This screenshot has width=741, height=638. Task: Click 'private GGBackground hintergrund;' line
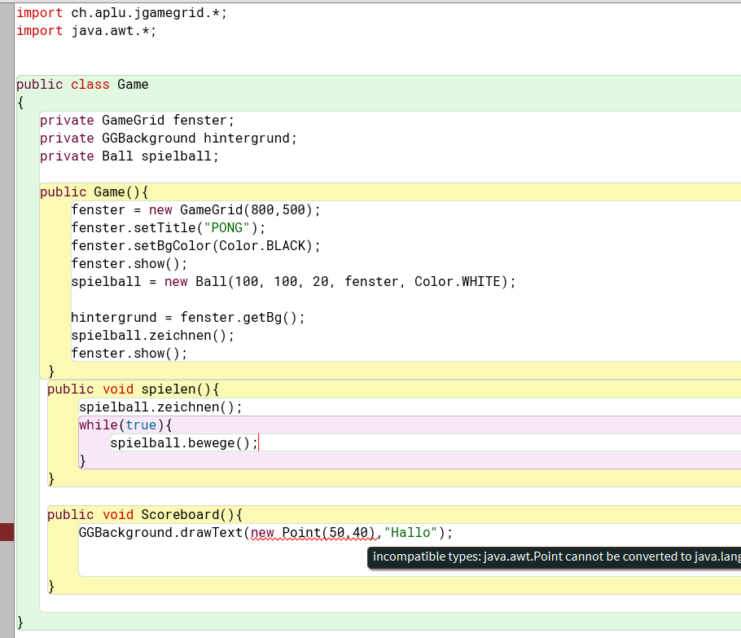(169, 139)
